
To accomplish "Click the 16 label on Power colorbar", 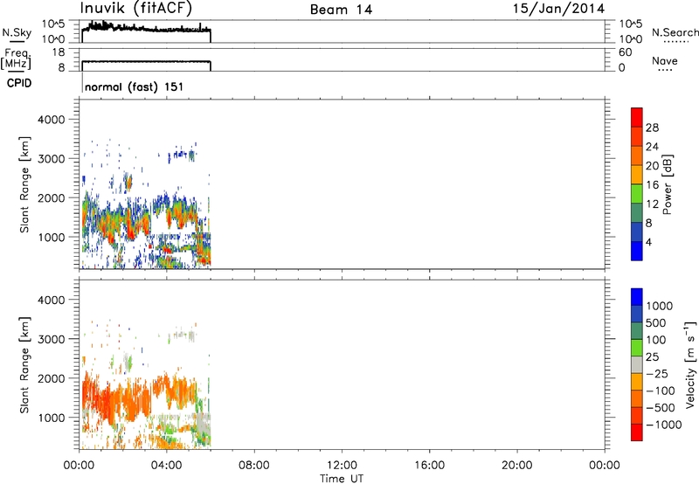I will [x=652, y=185].
